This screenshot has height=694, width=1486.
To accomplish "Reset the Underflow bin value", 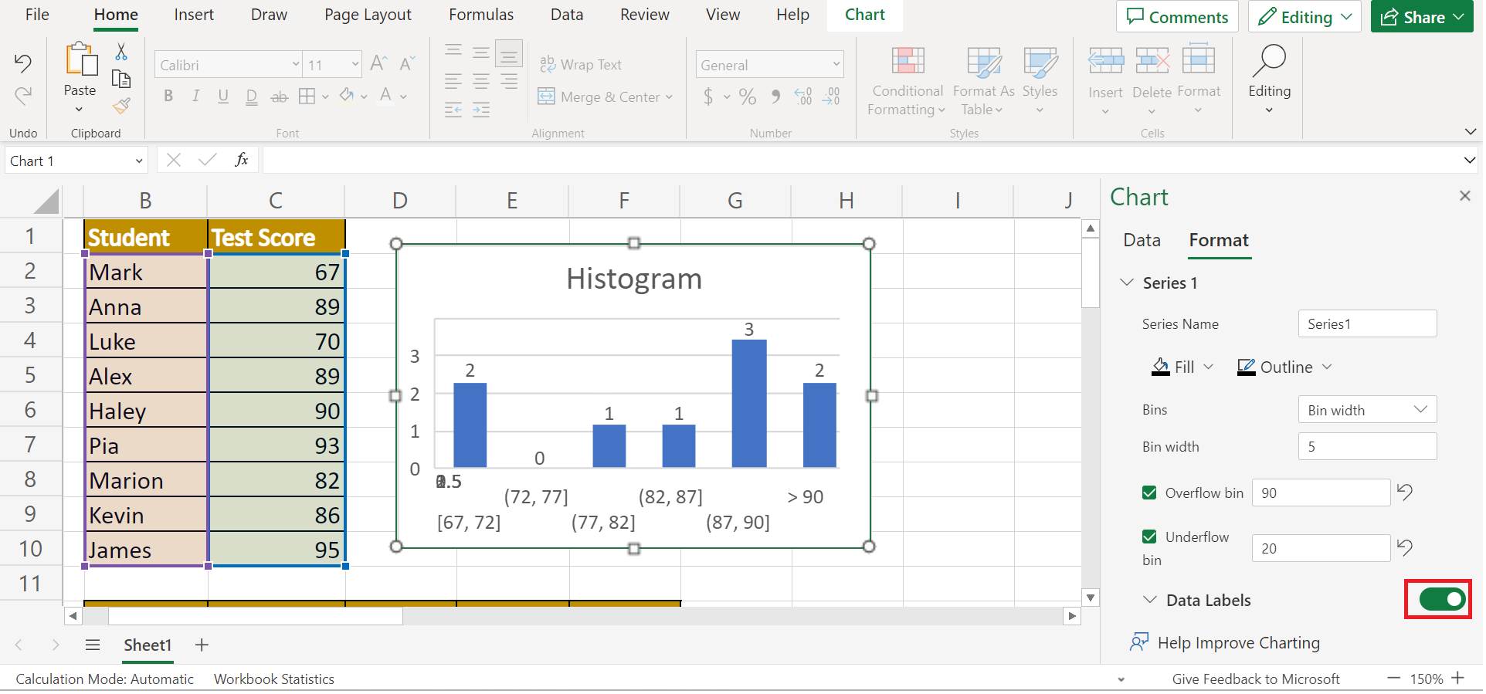I will click(1405, 548).
